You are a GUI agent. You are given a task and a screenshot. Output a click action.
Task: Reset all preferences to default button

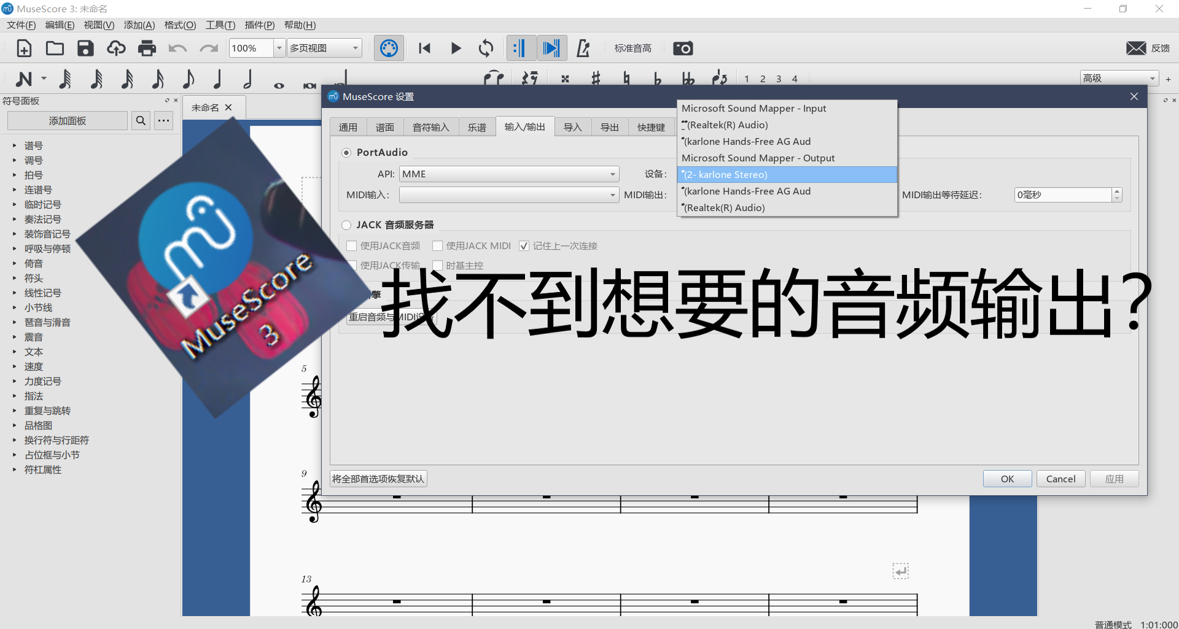pyautogui.click(x=378, y=479)
